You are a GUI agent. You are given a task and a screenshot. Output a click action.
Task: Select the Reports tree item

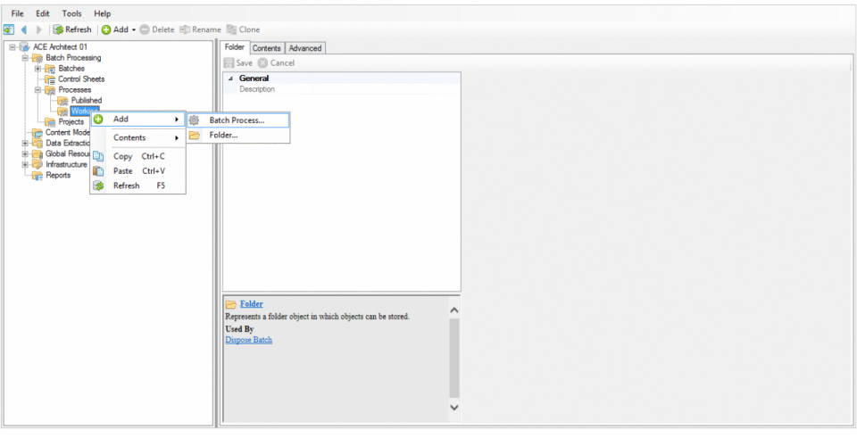(x=58, y=175)
